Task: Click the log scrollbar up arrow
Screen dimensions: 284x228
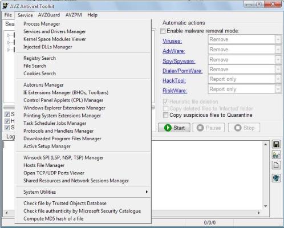Action: (x=266, y=145)
